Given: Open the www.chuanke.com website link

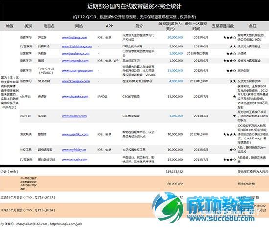Looking at the screenshot, I should tap(75, 97).
